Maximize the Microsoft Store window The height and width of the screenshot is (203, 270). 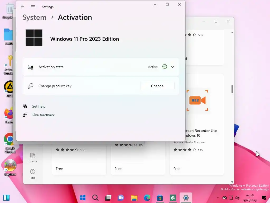click(x=216, y=21)
